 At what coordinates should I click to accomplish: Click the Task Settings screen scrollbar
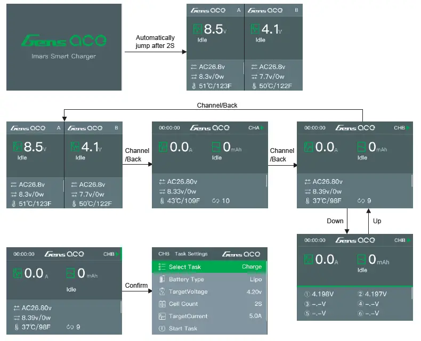266,291
